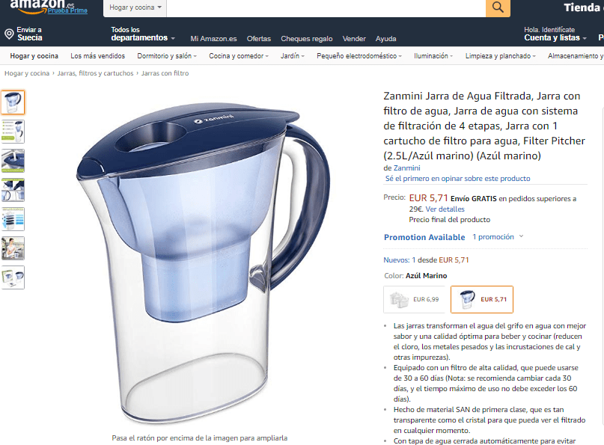This screenshot has height=445, width=604.
Task: Choose the EUR 6,99 filter cartridge option
Action: [415, 299]
